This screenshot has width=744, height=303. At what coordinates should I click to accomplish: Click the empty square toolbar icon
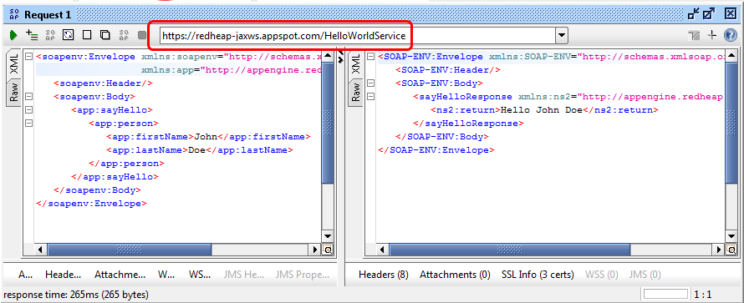click(x=87, y=35)
